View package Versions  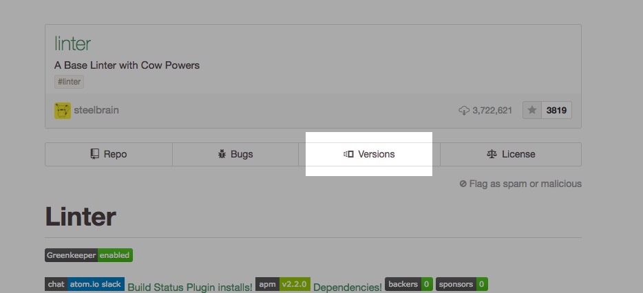[369, 154]
